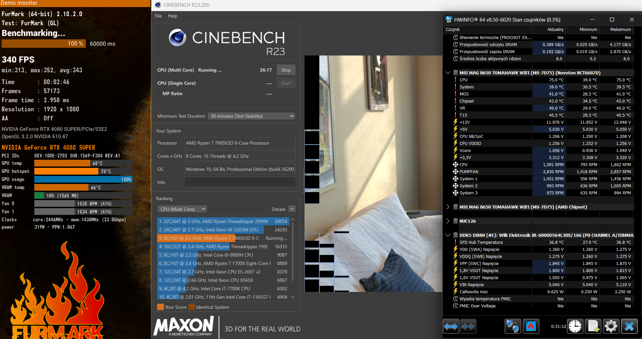642x339 pixels.
Task: Click the Processor field showing Ryzen 7 7800X3D
Action: point(240,143)
